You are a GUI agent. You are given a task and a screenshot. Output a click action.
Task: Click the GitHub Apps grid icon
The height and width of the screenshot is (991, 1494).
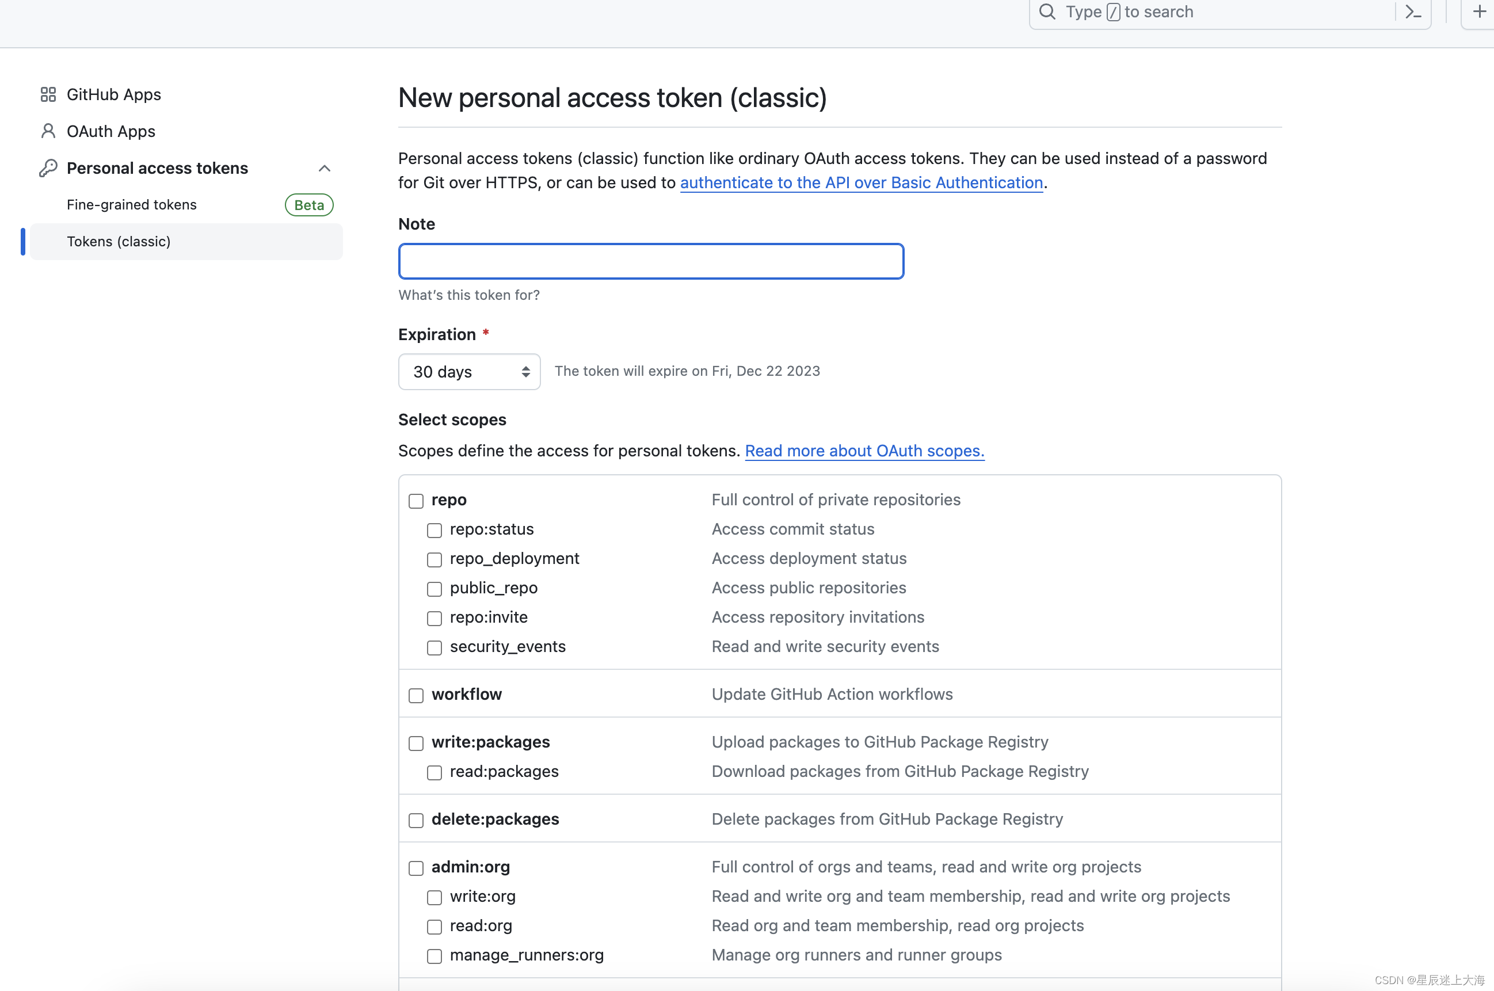click(x=48, y=95)
